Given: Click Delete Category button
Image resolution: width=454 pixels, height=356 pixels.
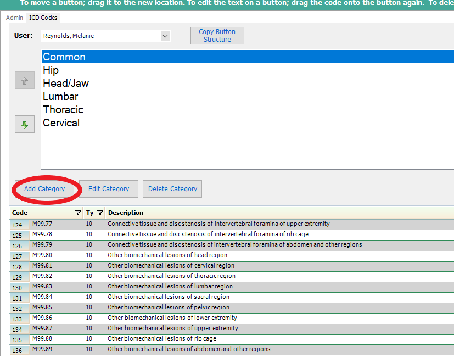Looking at the screenshot, I should 172,189.
